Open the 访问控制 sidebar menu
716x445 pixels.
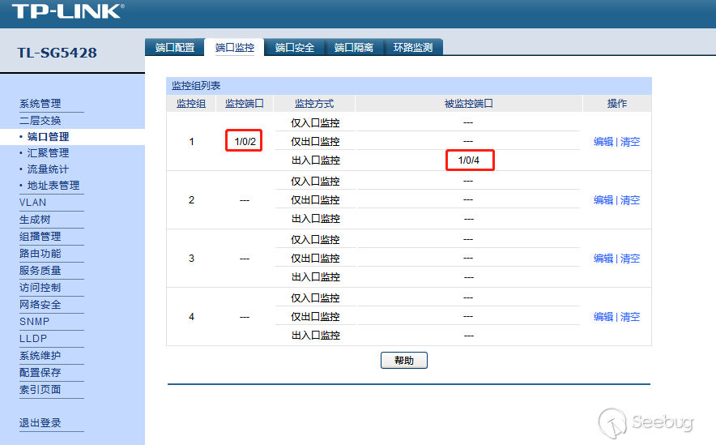point(40,288)
